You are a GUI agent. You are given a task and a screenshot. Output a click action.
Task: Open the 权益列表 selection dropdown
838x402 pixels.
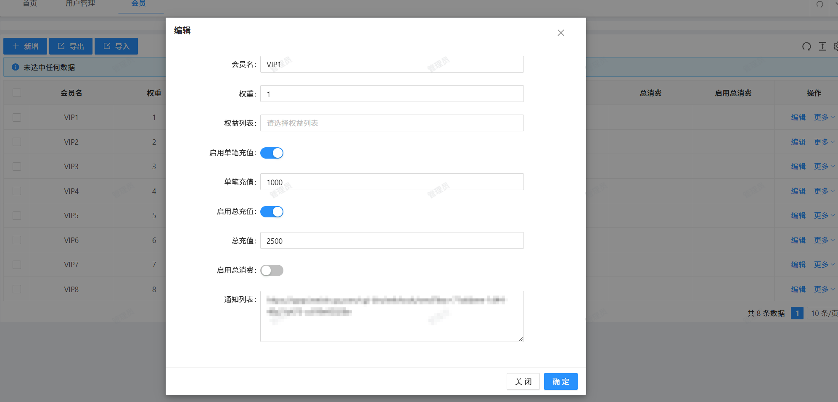coord(391,123)
